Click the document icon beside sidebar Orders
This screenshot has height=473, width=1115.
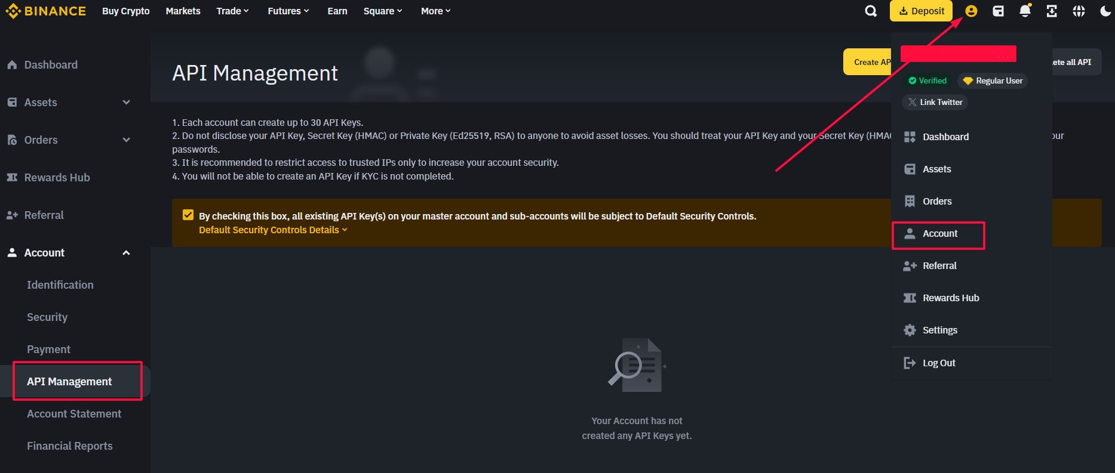(x=12, y=140)
